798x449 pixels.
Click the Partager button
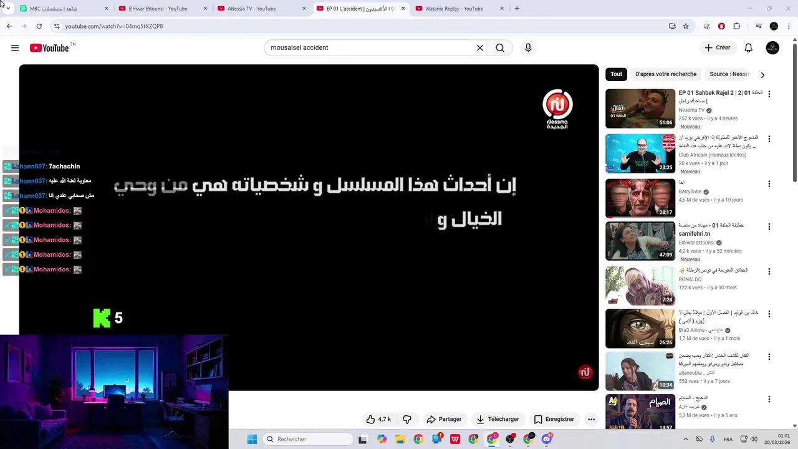click(x=444, y=419)
